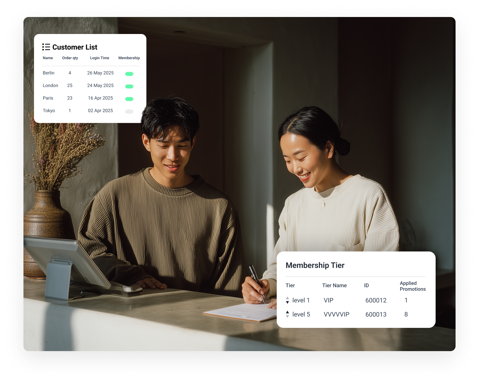Click the Tier column header
This screenshot has height=381, width=479.
coord(290,285)
